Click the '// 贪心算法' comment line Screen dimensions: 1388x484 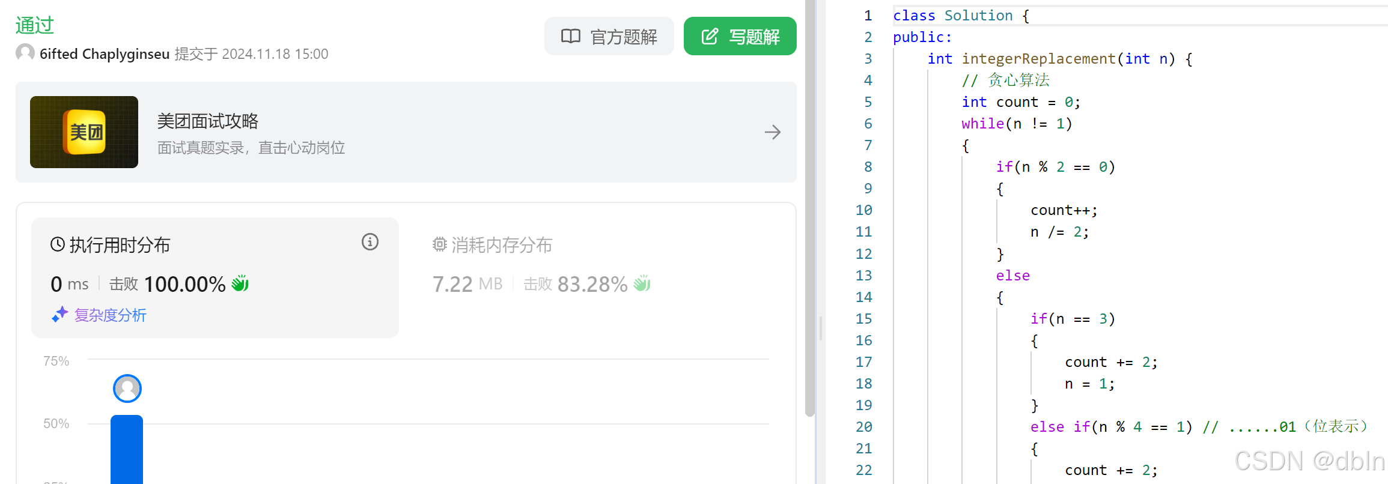pos(1006,80)
